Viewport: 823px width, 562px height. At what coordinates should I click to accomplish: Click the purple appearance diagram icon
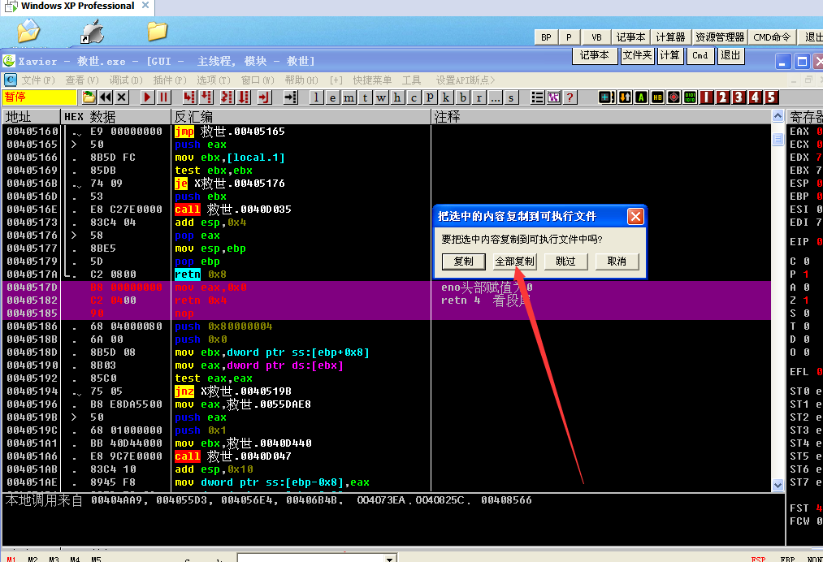click(x=553, y=97)
